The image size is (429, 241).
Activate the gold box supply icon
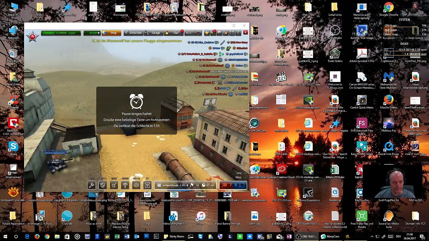(147, 185)
